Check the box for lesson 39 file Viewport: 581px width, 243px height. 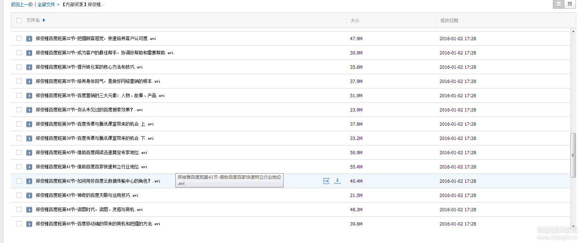19,138
